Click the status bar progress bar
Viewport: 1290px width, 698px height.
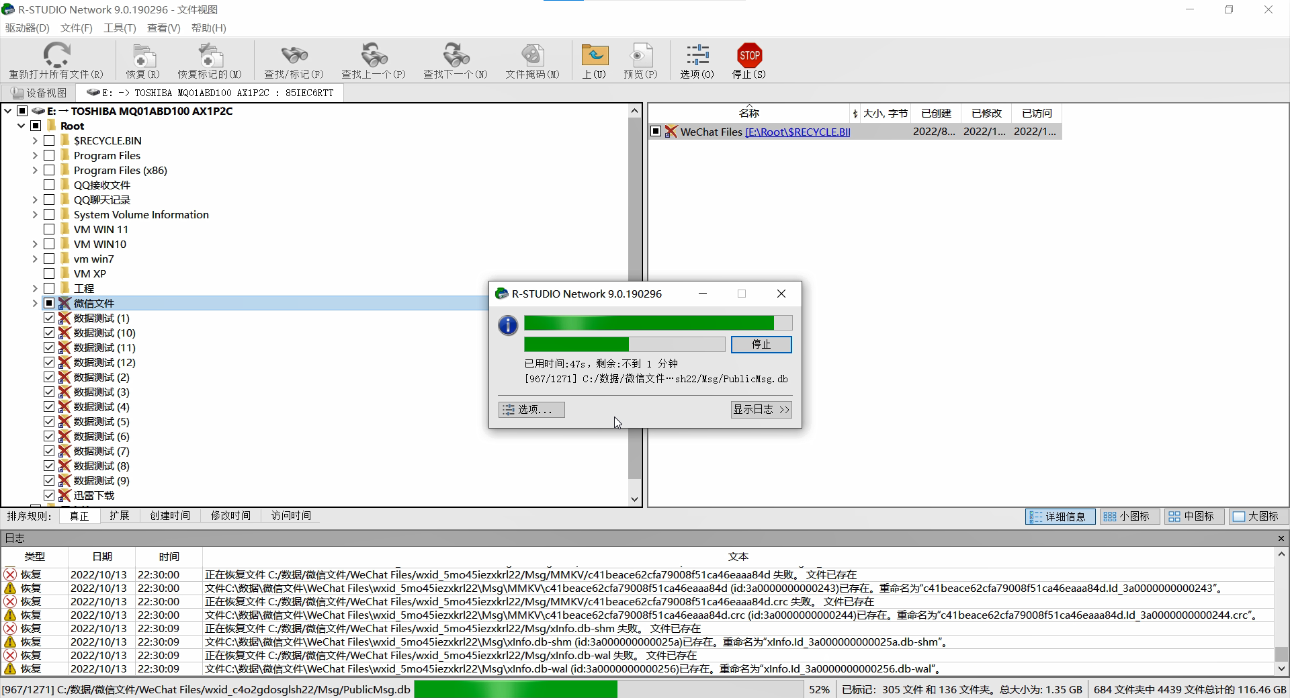pyautogui.click(x=609, y=689)
